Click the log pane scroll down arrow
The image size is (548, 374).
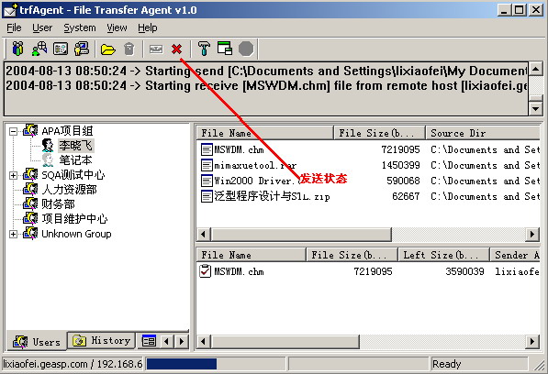(535, 108)
